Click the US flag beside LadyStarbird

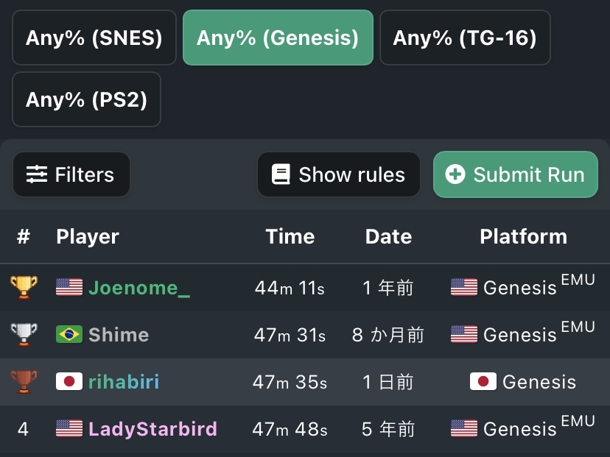(69, 428)
